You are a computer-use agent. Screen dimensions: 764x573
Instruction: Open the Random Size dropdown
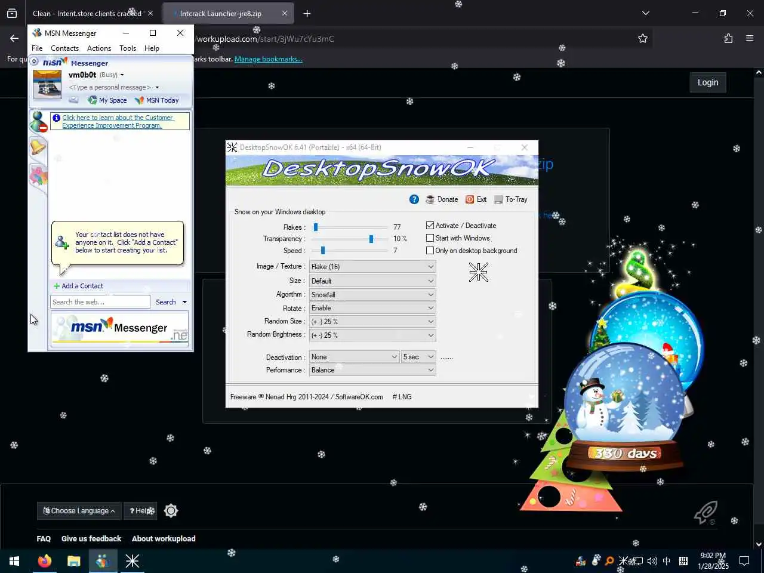pyautogui.click(x=372, y=321)
